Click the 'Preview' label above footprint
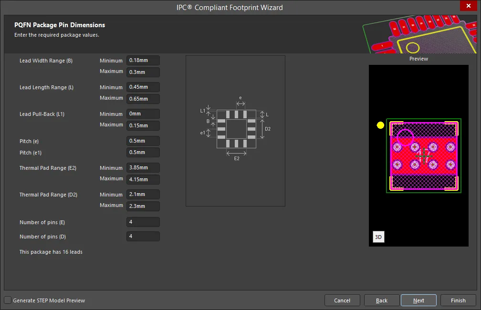The height and width of the screenshot is (310, 481). 418,59
